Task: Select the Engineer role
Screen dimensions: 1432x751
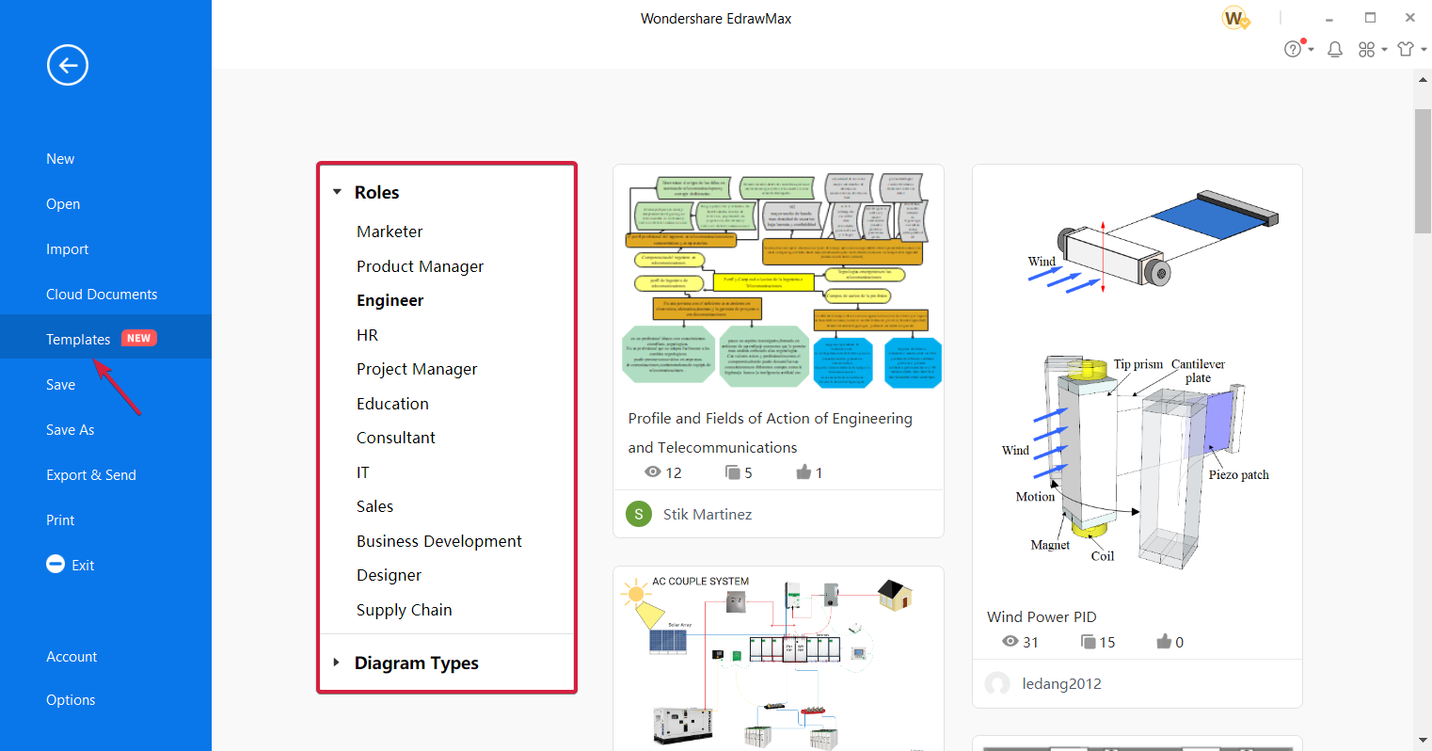Action: click(390, 300)
